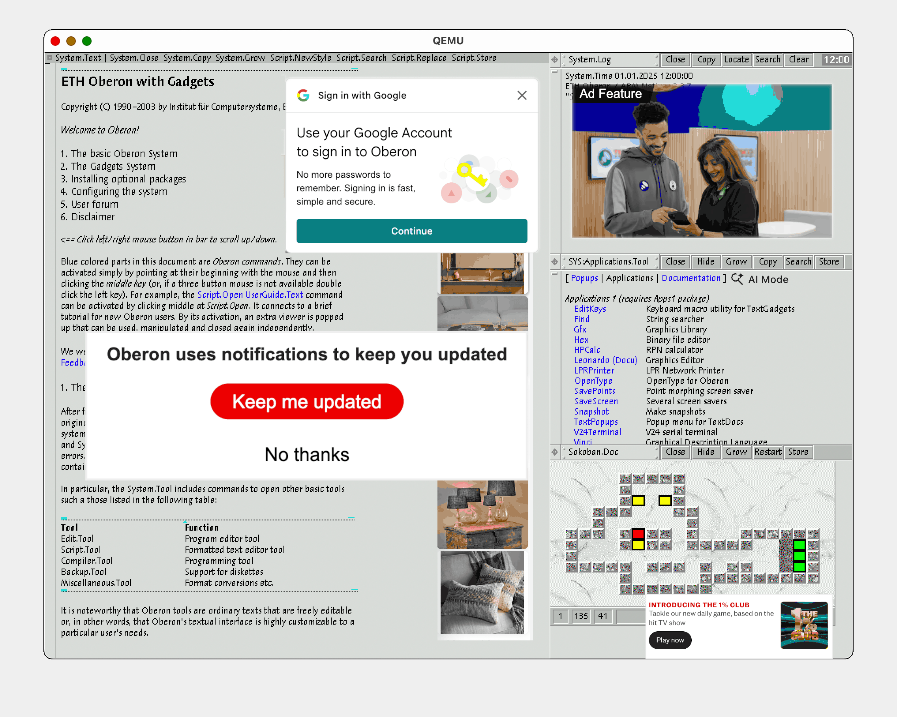This screenshot has width=897, height=717.
Task: Hide the SYS:Applications.Tool viewer
Action: 705,262
